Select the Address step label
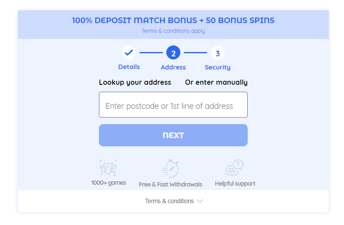344x225 pixels. (173, 67)
